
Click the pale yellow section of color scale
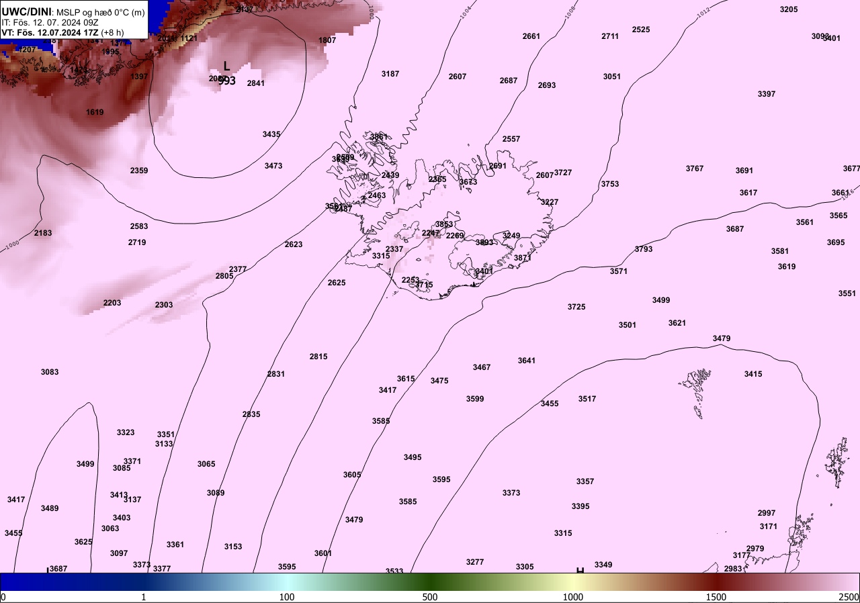pyautogui.click(x=573, y=582)
